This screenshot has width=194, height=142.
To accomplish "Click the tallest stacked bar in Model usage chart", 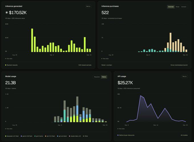I will (x=77, y=109).
